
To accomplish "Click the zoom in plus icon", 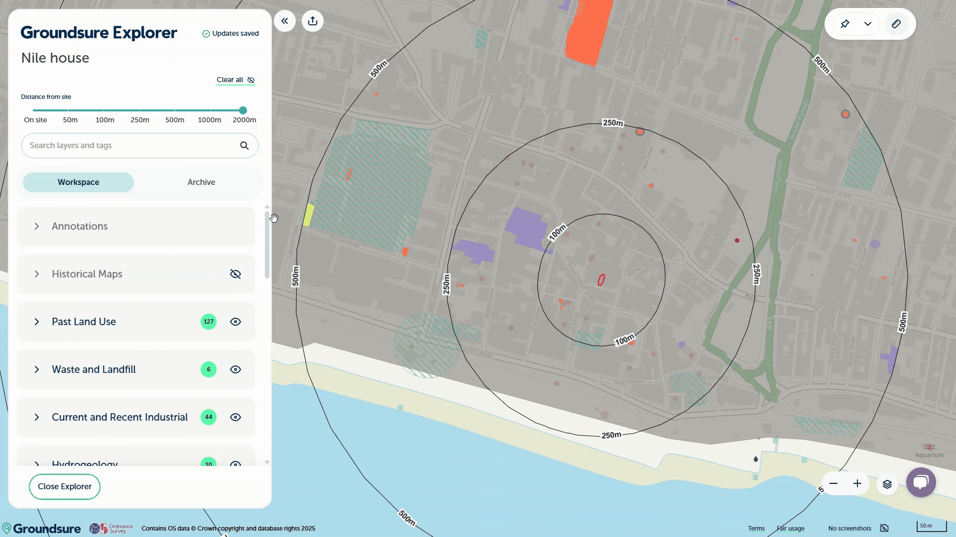I will point(857,483).
